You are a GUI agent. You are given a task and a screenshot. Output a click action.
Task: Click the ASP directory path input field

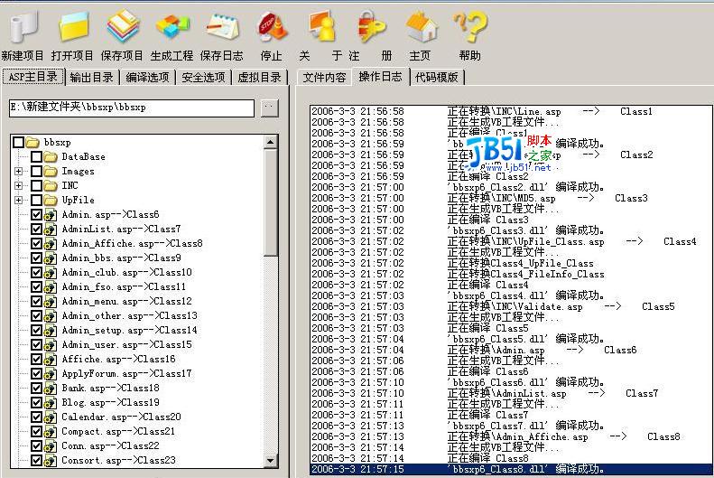tap(132, 108)
